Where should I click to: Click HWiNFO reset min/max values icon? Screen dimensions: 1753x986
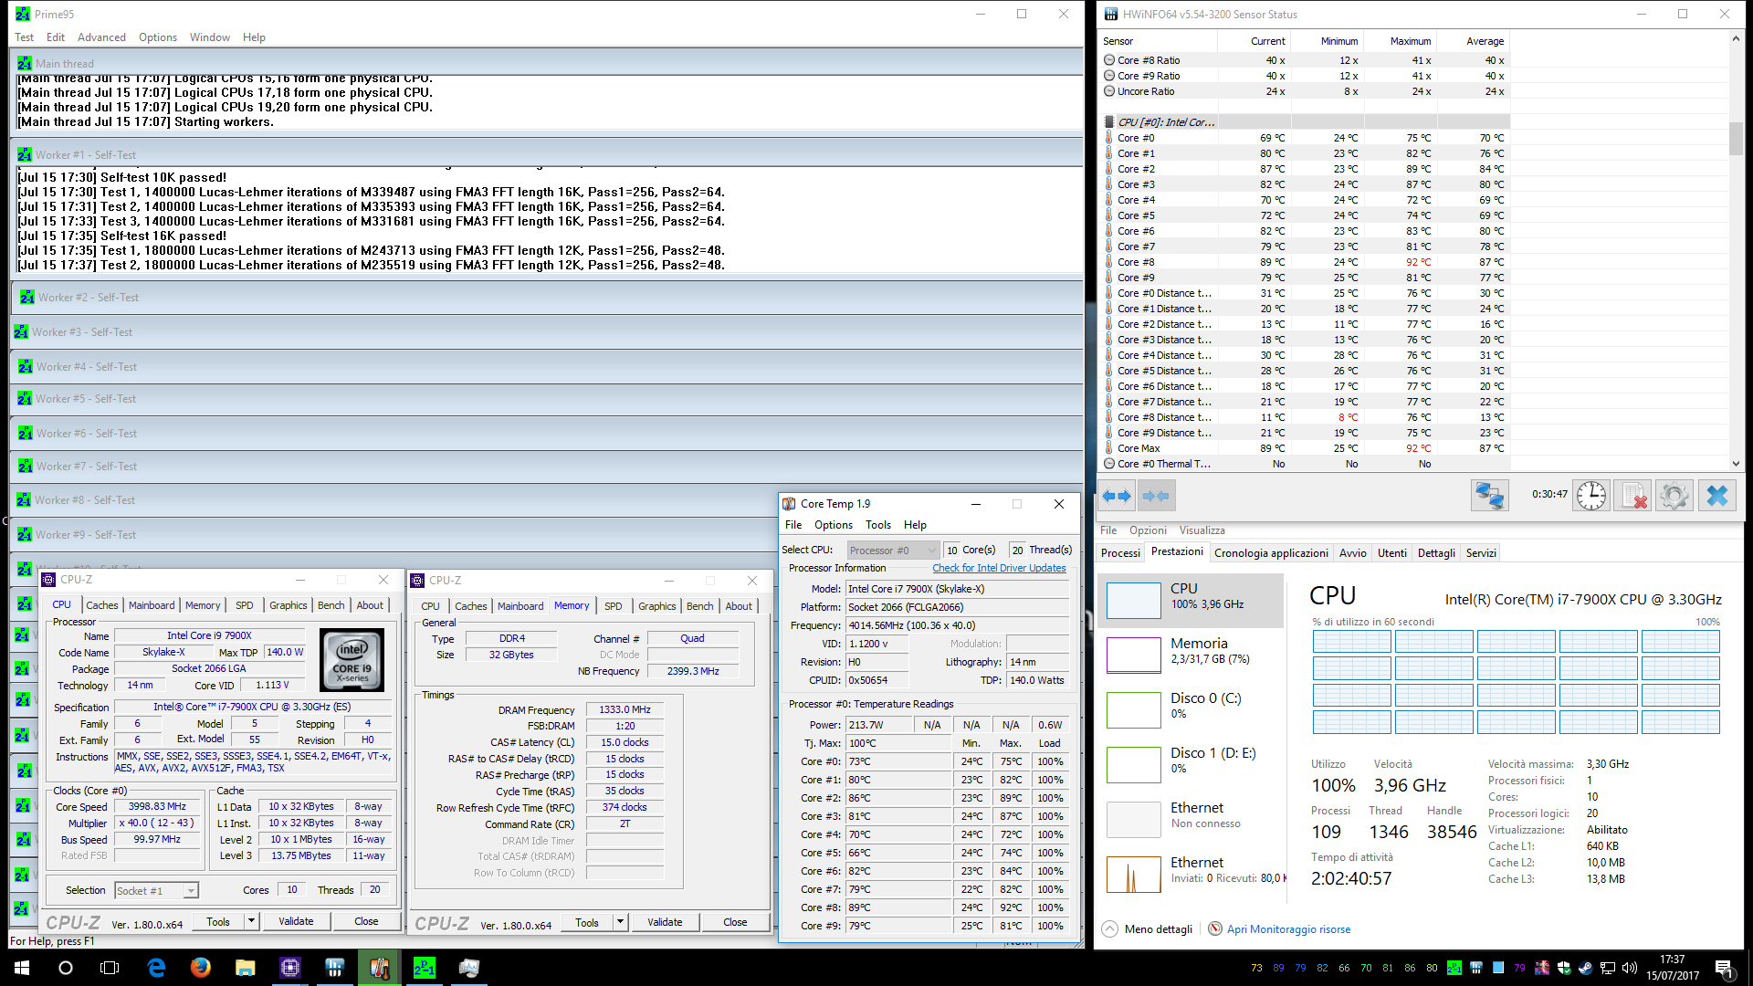pyautogui.click(x=1632, y=496)
